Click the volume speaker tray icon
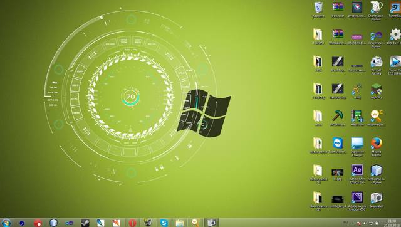The width and height of the screenshot is (401, 227). click(365, 223)
